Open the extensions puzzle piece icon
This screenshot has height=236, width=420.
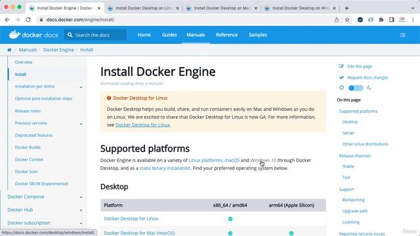(381, 20)
